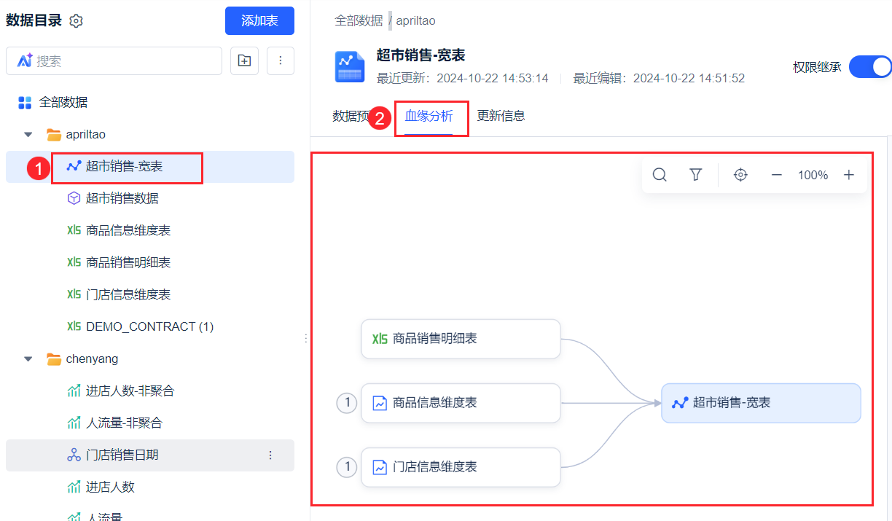Collapse the apriltao folder
Image resolution: width=892 pixels, height=521 pixels.
click(x=28, y=135)
